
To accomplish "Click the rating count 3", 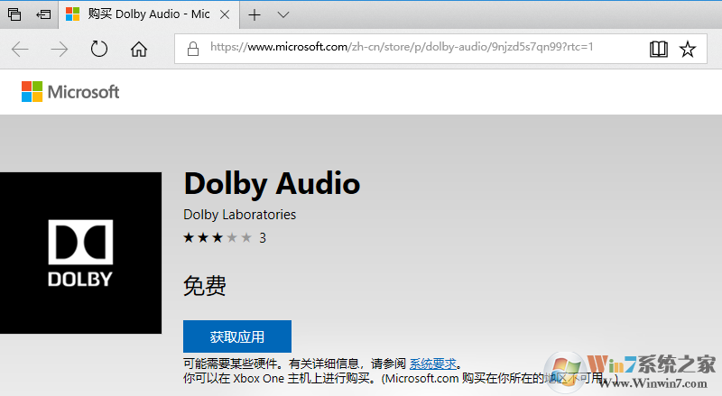I will pos(263,237).
